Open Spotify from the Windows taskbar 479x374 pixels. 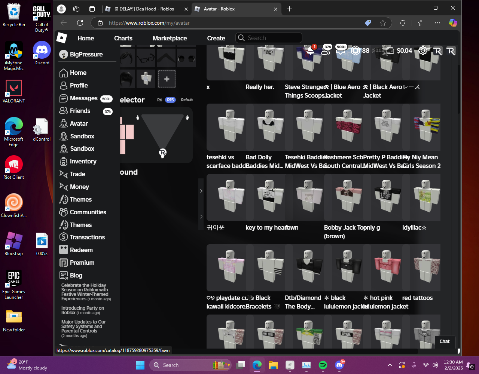pyautogui.click(x=323, y=365)
